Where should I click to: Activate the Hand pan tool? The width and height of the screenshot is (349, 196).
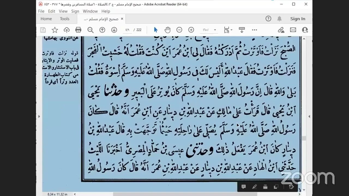click(167, 30)
